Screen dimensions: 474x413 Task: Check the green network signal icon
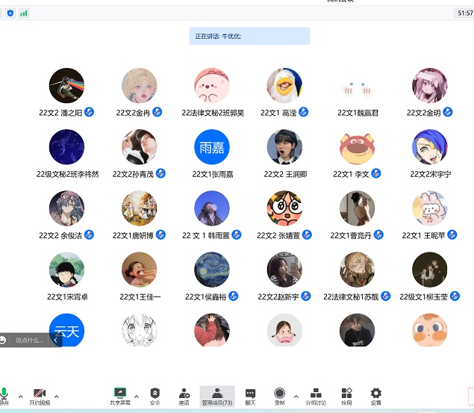pos(24,13)
